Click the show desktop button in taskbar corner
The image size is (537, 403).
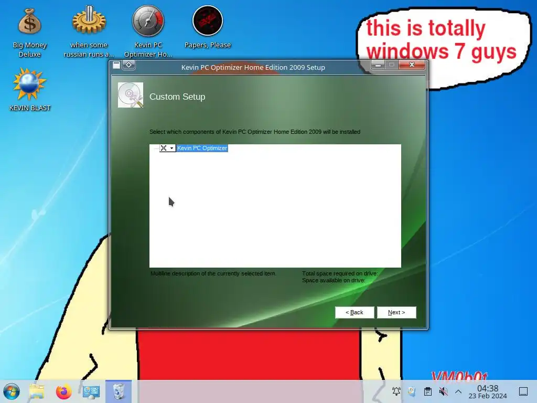[x=523, y=391]
